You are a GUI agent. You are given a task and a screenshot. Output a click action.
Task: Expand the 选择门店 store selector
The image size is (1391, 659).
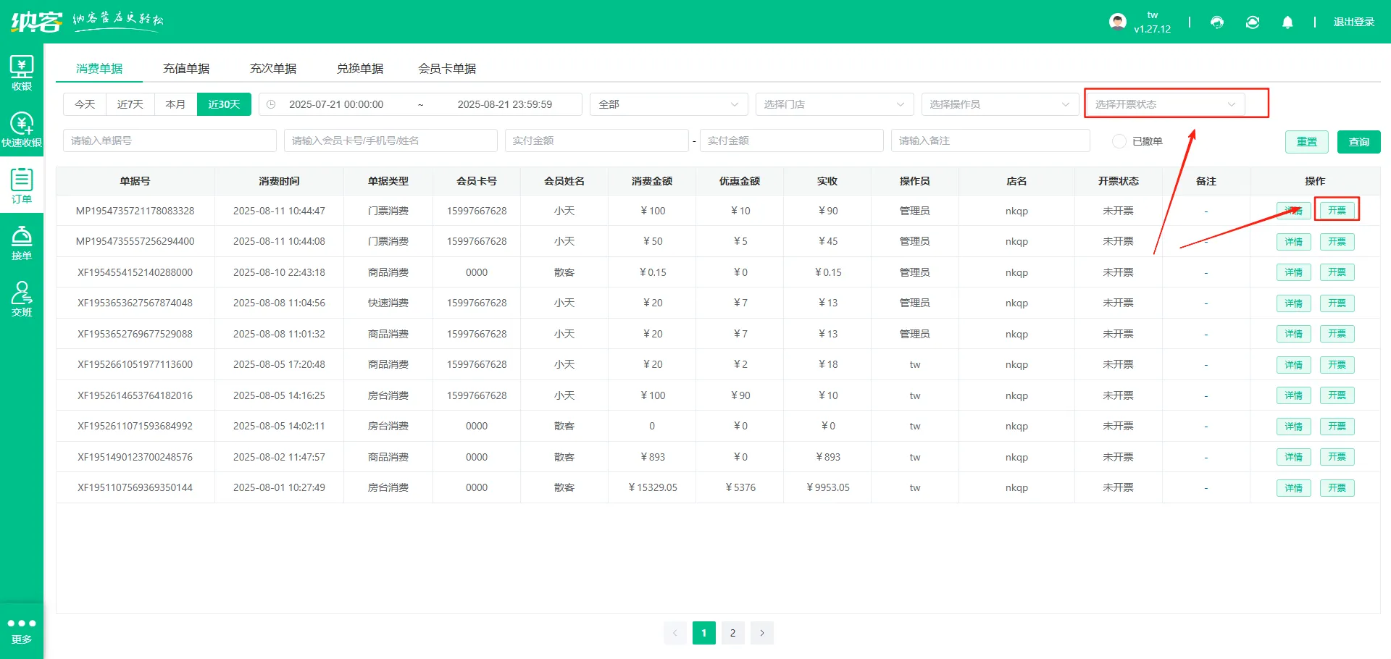(x=833, y=104)
